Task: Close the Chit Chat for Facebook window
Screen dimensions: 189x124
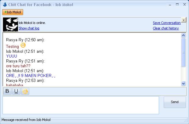Action: 184,5
